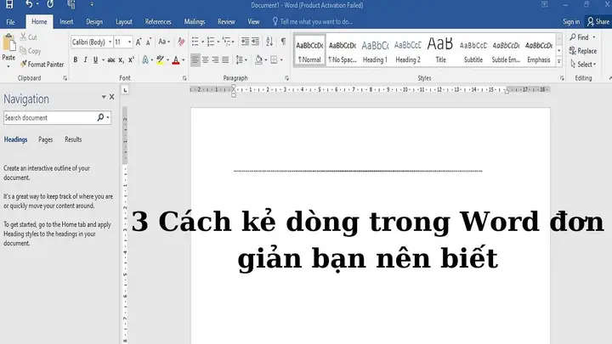
Task: Click Increase Indent icon
Action: click(x=255, y=42)
